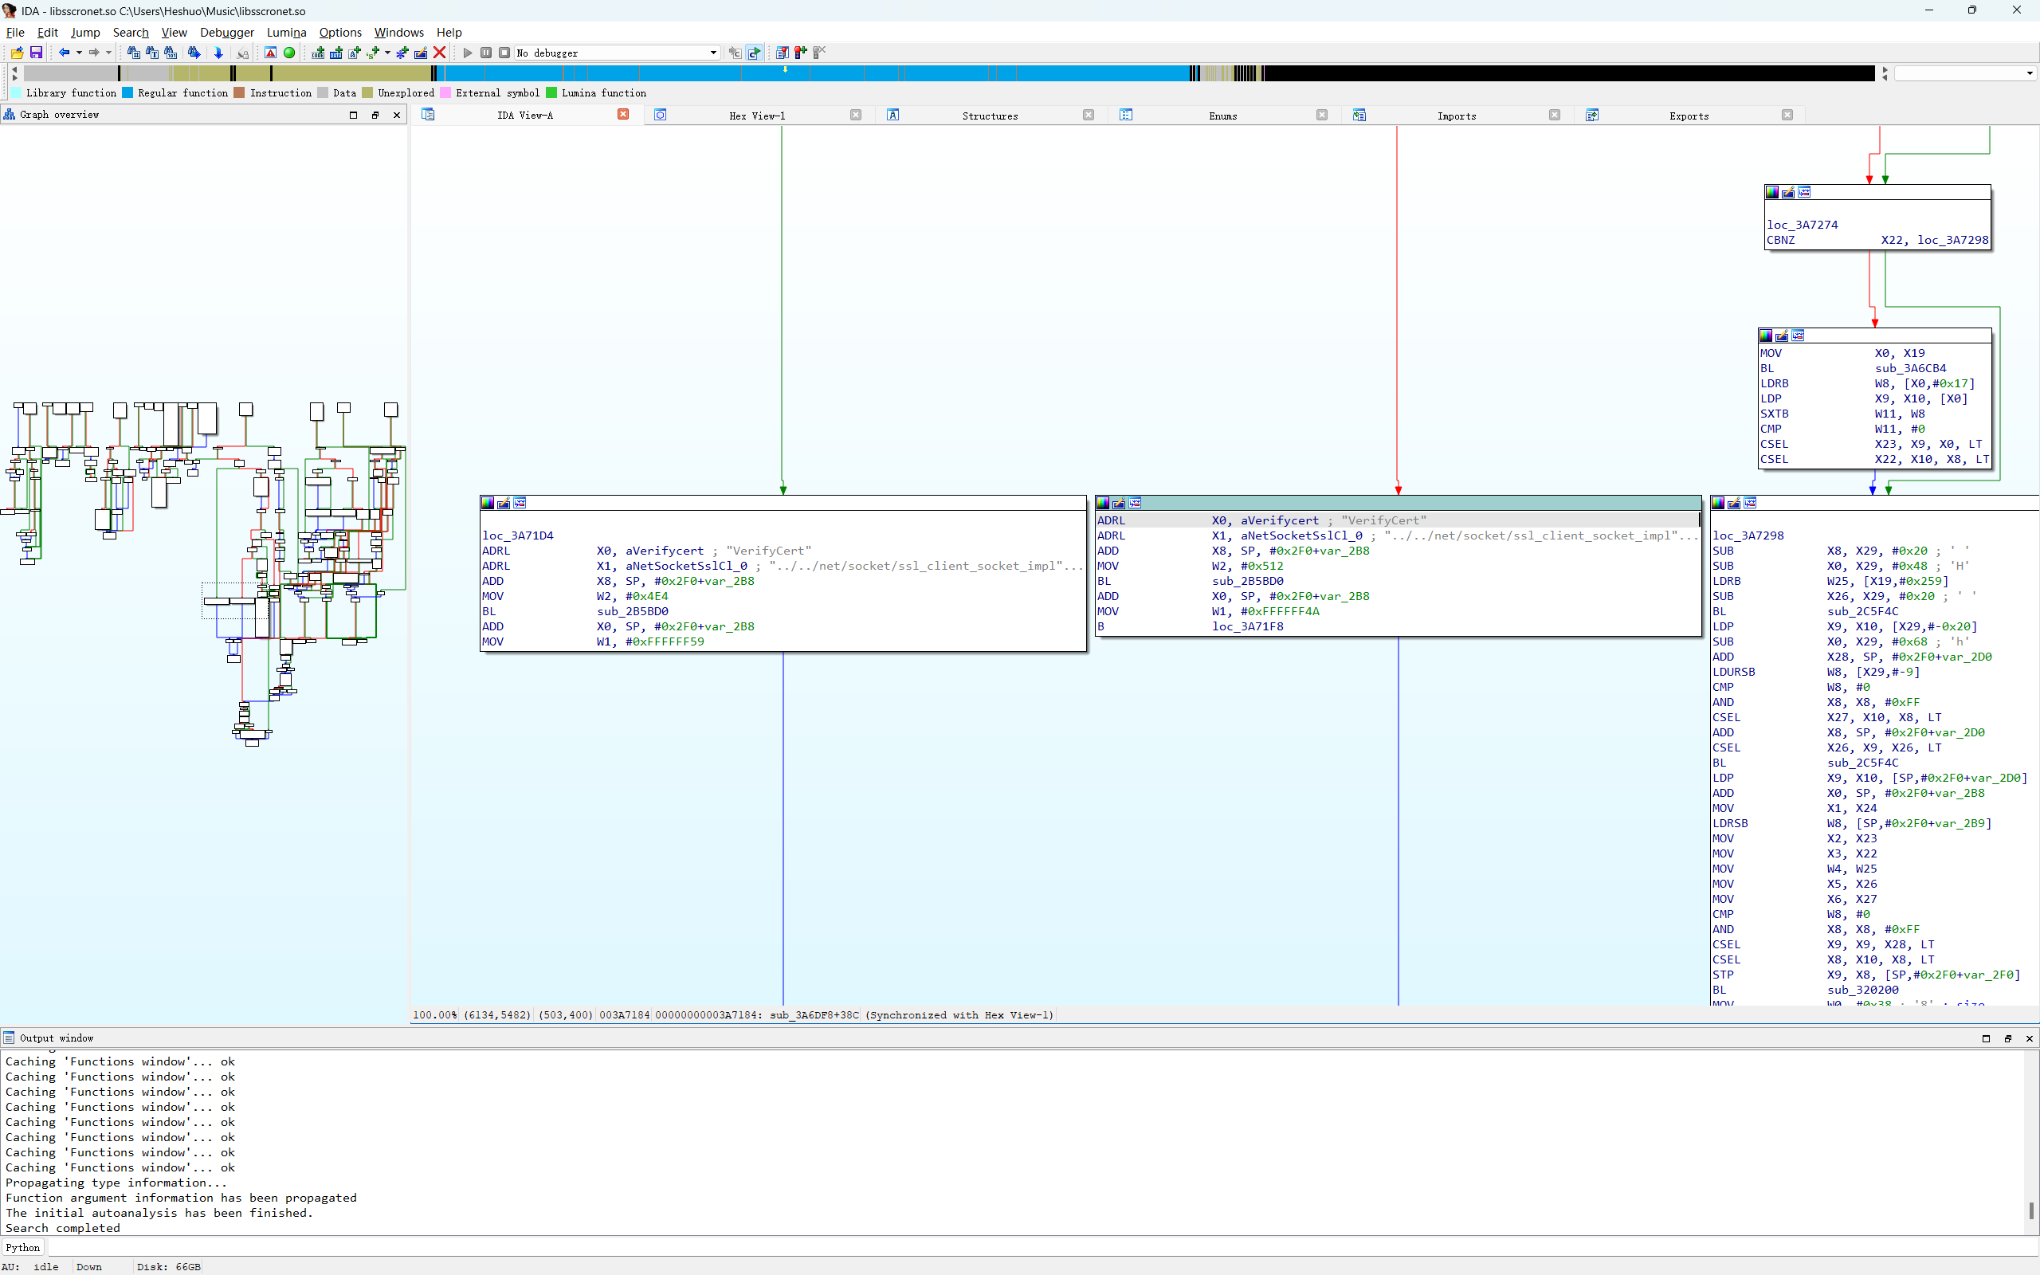The width and height of the screenshot is (2040, 1275).
Task: Click the color icon on loc_3A71D4 node
Action: click(487, 504)
